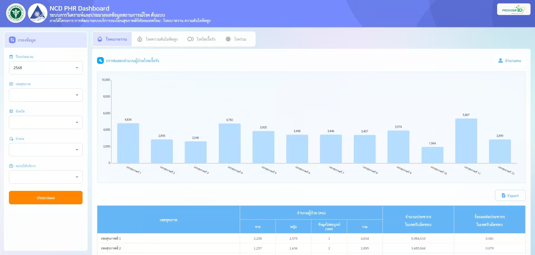
Task: Click the กรองข้อมูล filter panel icon
Action: (12, 40)
